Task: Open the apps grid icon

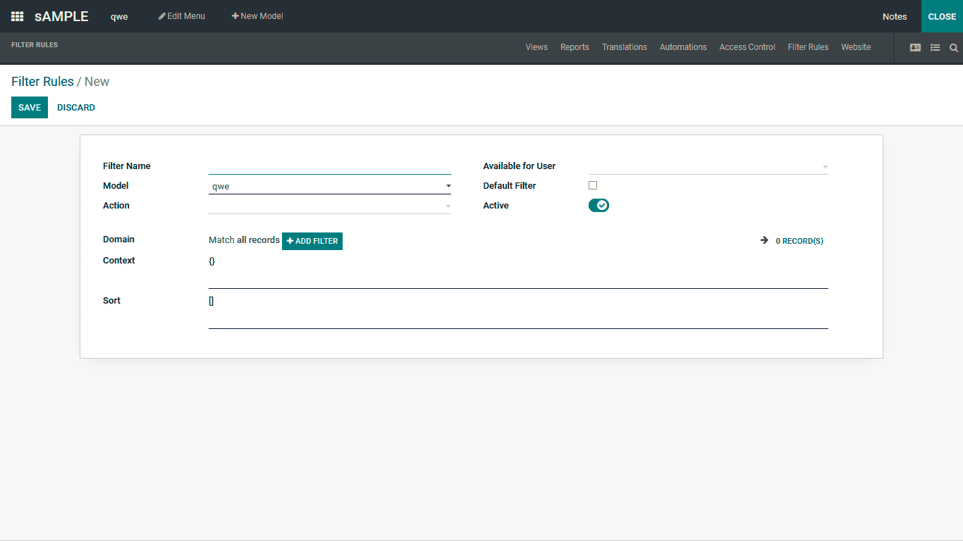Action: (16, 16)
